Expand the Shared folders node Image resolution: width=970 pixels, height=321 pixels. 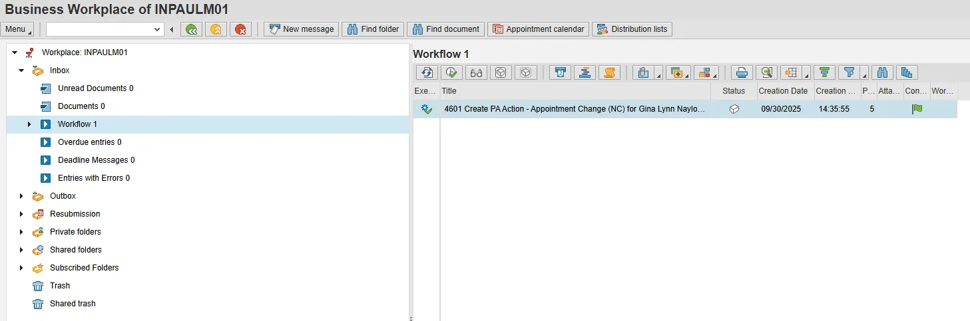21,250
